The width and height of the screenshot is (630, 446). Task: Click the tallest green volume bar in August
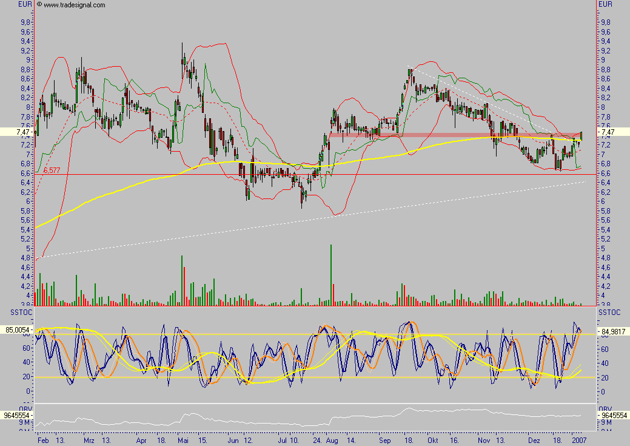331,273
